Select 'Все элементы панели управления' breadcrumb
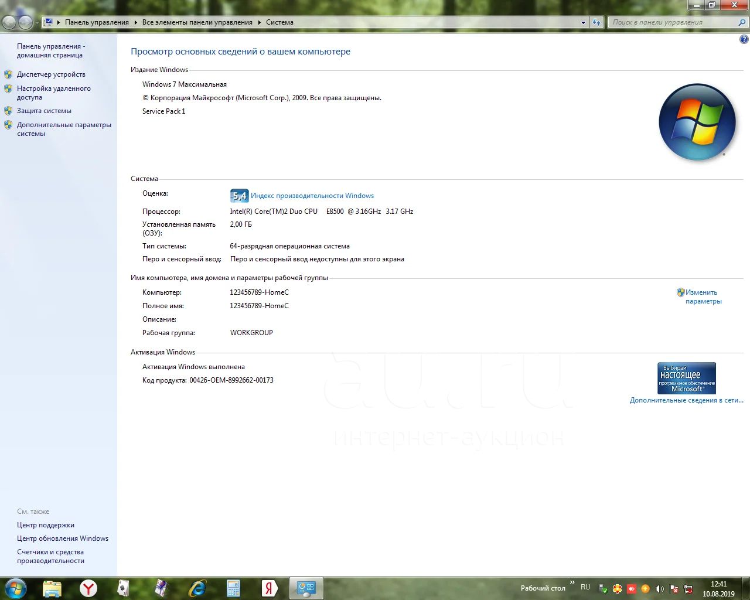The image size is (750, 600). tap(197, 22)
